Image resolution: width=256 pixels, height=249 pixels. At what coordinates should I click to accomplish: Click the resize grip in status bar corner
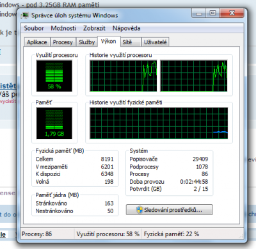pyautogui.click(x=241, y=236)
